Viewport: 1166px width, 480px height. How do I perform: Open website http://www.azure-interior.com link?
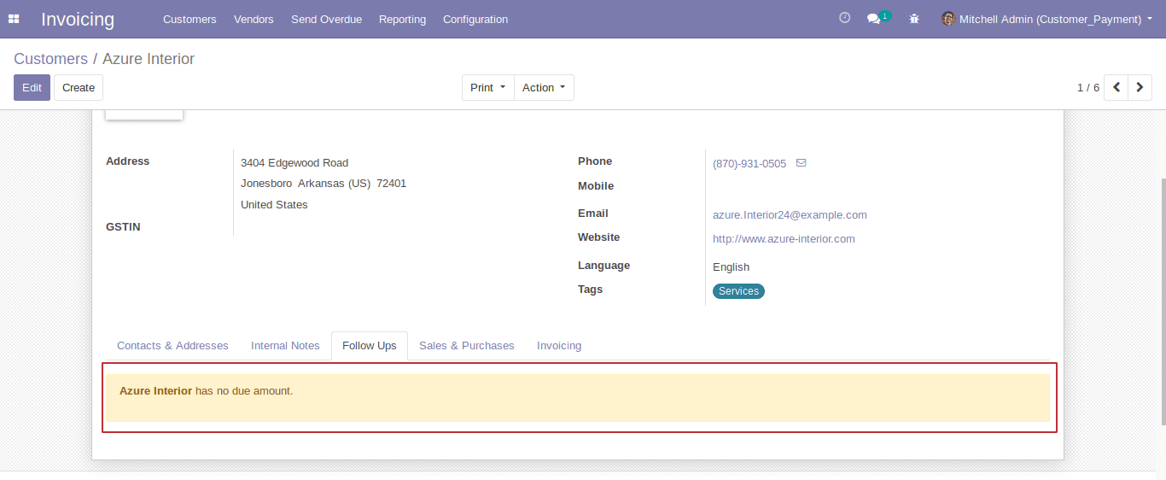pyautogui.click(x=784, y=239)
